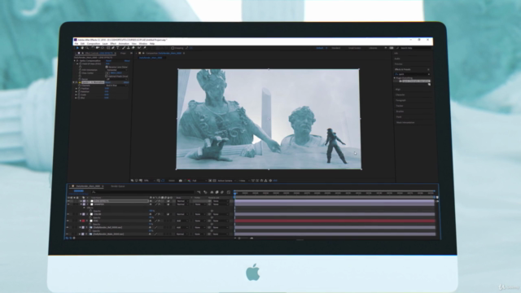Open the Resize dropdown in Effect Controls
This screenshot has width=521, height=293.
click(116, 79)
